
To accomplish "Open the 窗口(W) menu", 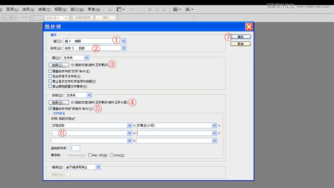I will [x=77, y=9].
